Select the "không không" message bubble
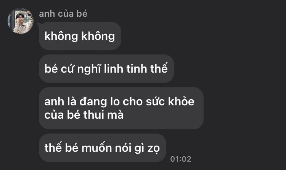 coord(80,36)
